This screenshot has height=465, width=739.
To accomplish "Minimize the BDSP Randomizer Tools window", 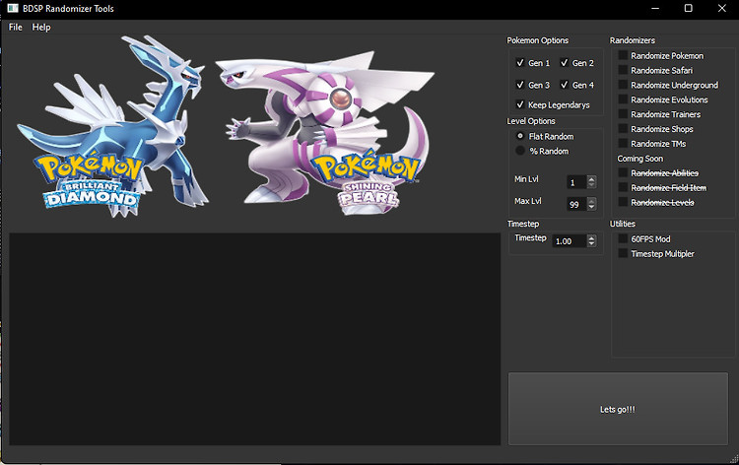I will [x=654, y=8].
